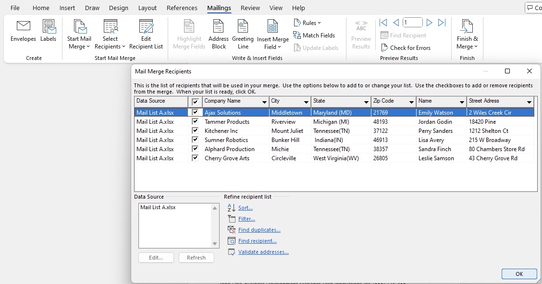Switch to the Design tab
The width and height of the screenshot is (542, 284).
[x=119, y=8]
